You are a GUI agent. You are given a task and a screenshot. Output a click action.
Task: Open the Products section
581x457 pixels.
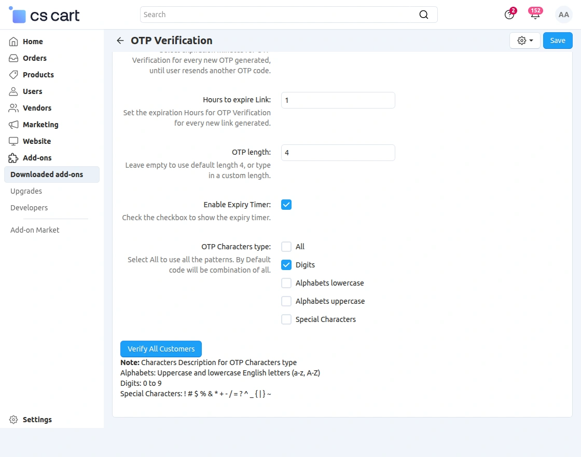point(37,75)
